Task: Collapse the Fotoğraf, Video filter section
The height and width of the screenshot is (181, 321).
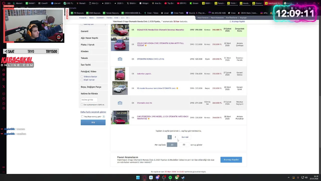Action: tap(93, 71)
